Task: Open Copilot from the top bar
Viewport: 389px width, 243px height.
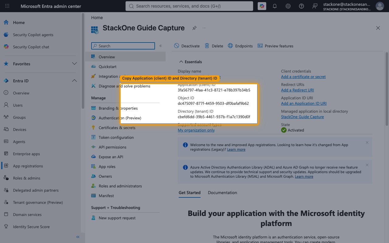Action: 262,6
